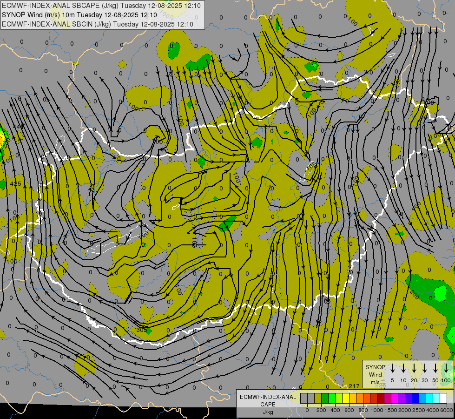The height and width of the screenshot is (419, 455).
Task: Click the 'm/s' unit in wind legend
Action: 375,382
